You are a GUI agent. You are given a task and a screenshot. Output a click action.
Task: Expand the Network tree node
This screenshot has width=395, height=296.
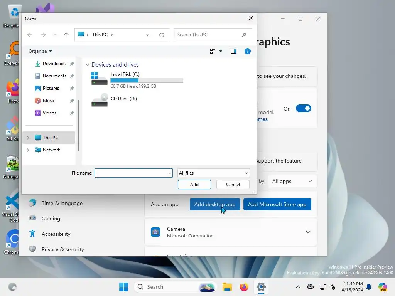(x=28, y=150)
